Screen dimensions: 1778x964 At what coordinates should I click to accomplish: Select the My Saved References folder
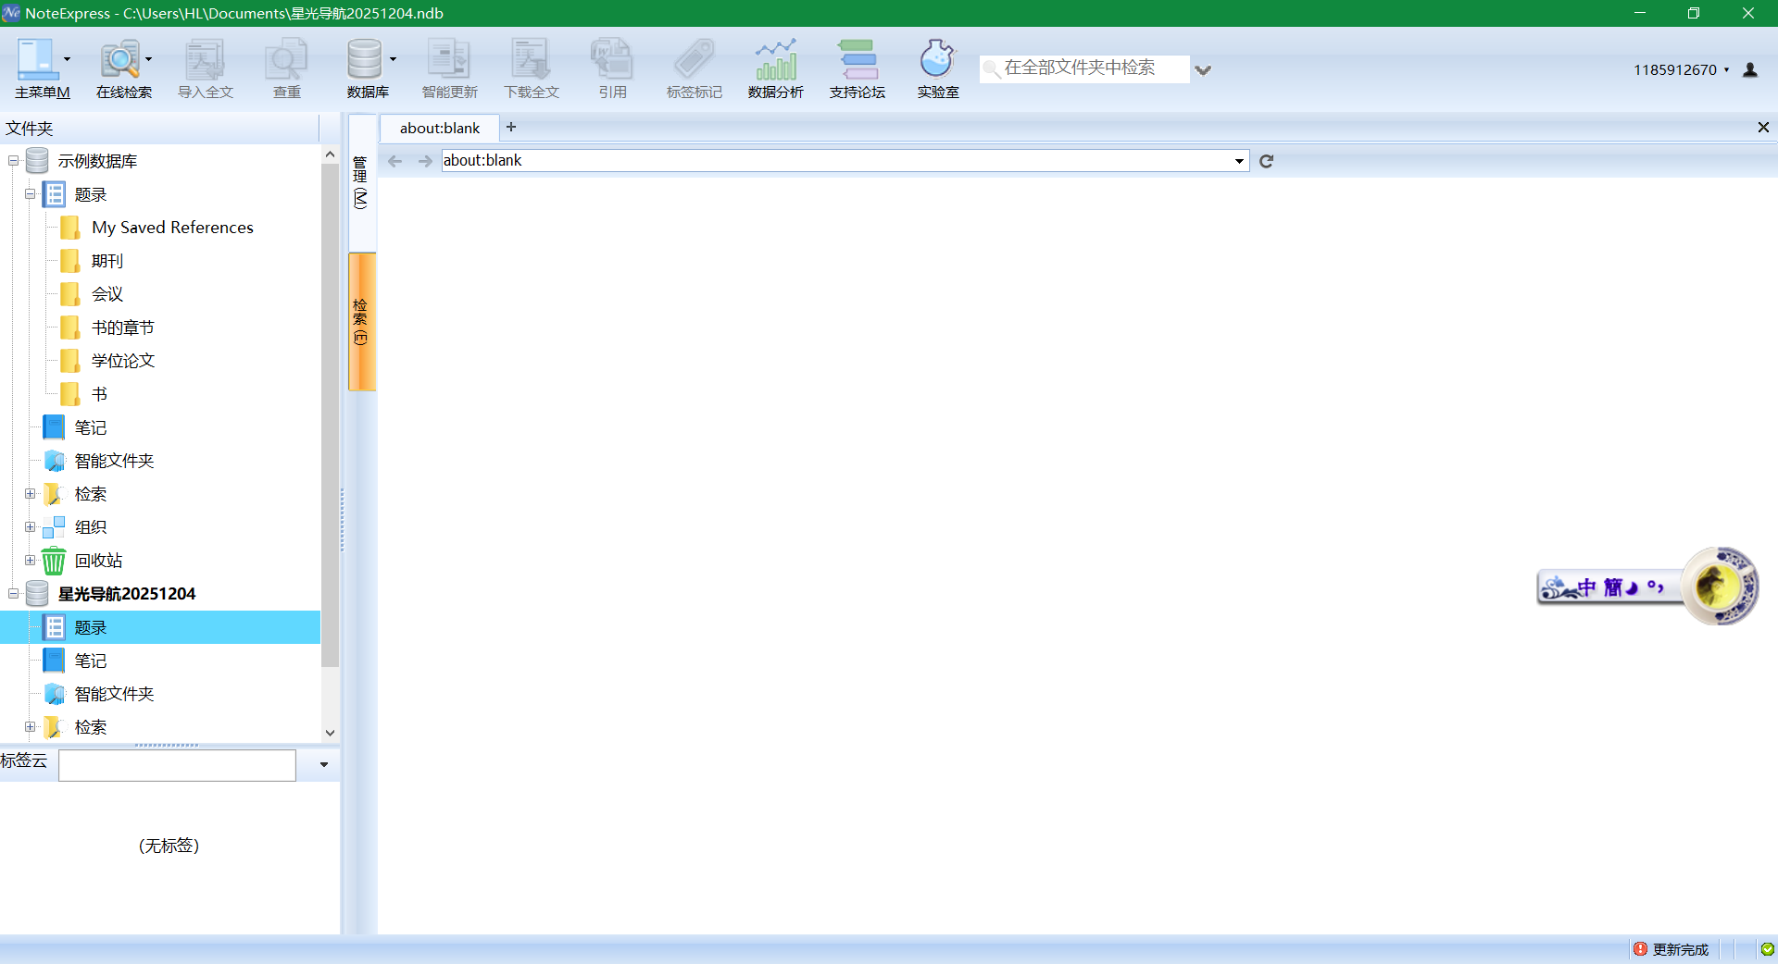pyautogui.click(x=172, y=228)
